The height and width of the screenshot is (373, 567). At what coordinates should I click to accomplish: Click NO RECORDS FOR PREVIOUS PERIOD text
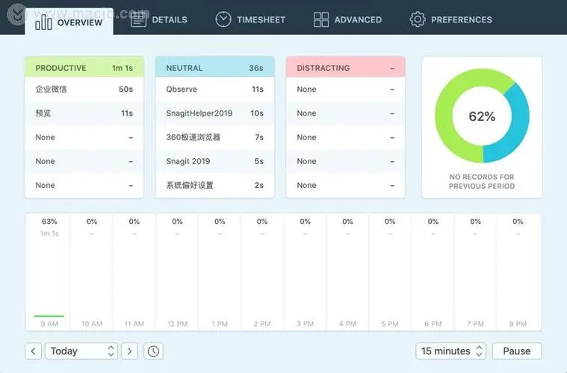[482, 181]
